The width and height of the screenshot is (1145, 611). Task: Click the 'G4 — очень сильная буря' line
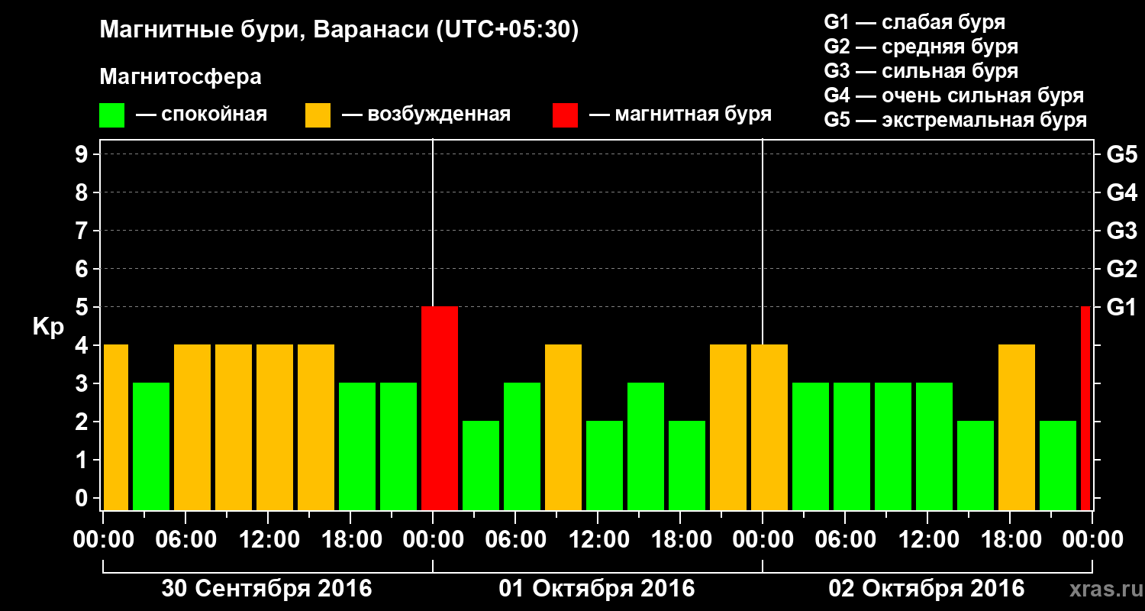(x=953, y=95)
